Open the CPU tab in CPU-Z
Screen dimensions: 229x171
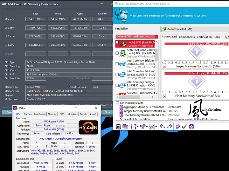pos(18,114)
